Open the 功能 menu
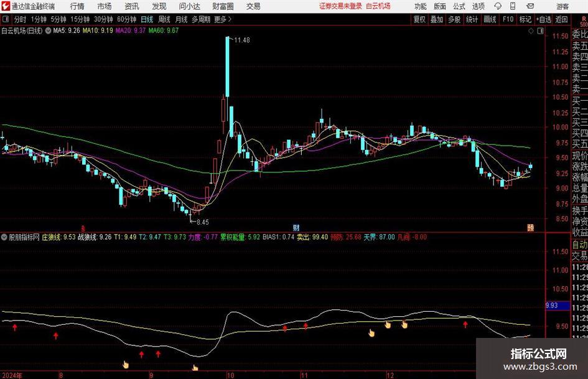Viewport: 588px width, 379px height. (421, 6)
